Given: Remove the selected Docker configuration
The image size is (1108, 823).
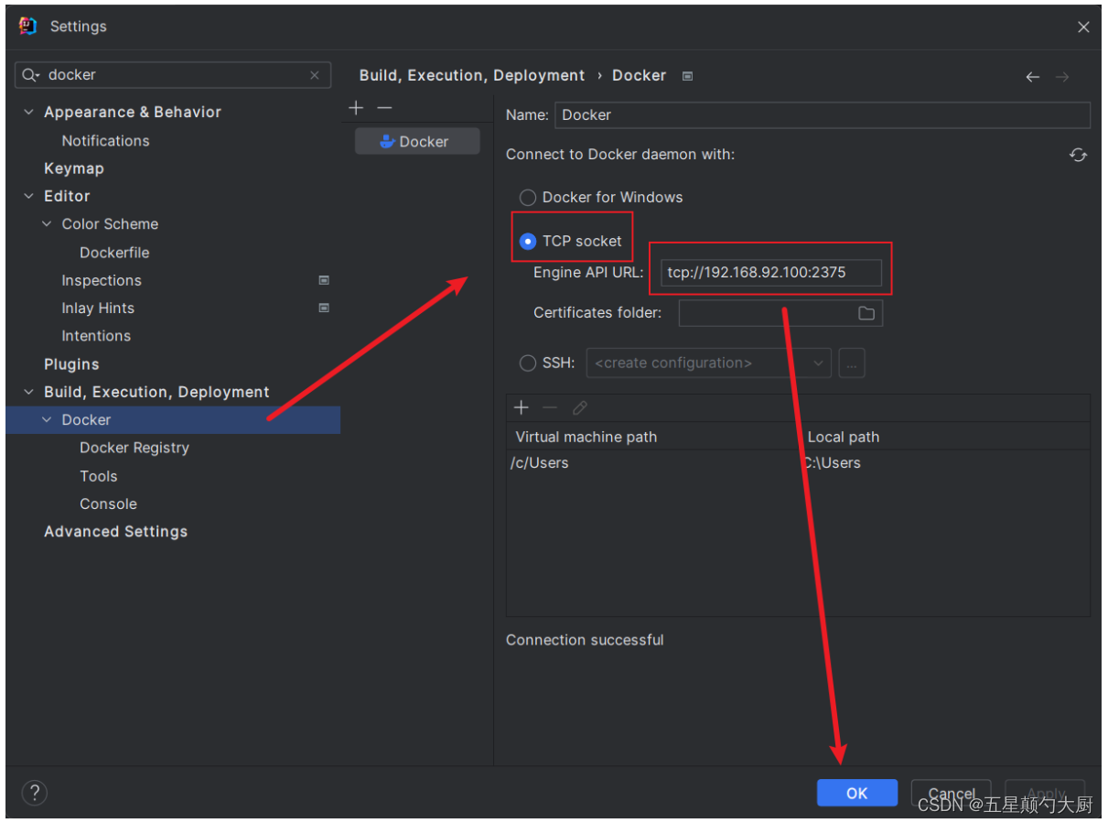Looking at the screenshot, I should tap(383, 107).
